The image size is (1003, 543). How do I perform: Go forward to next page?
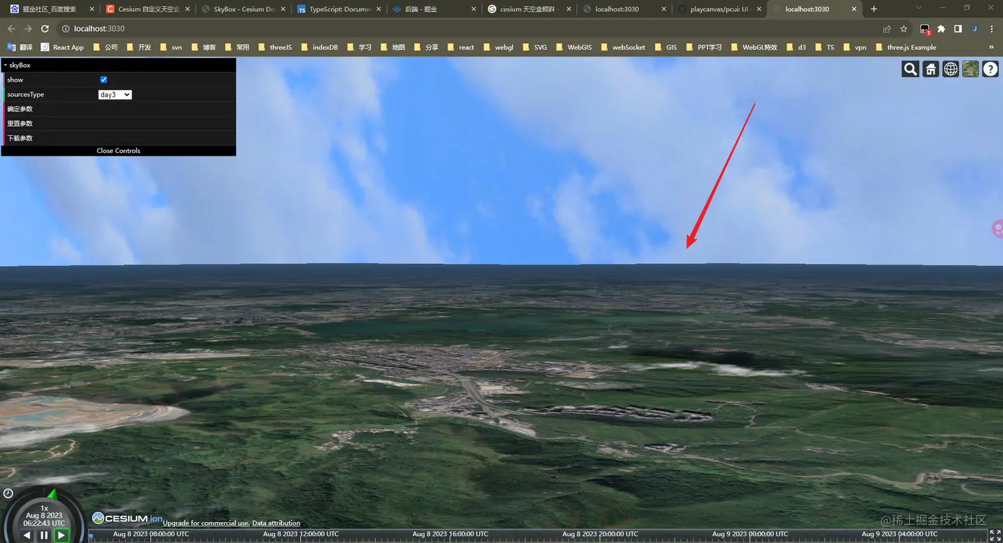tap(28, 29)
